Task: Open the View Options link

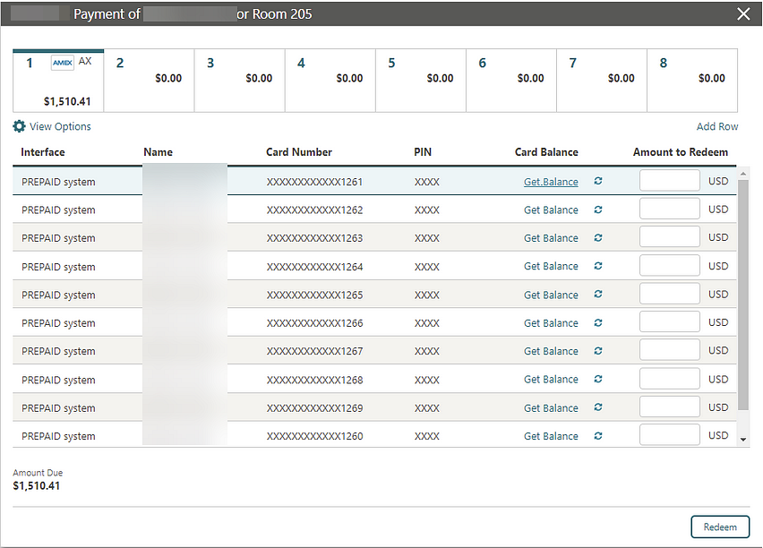Action: point(60,126)
